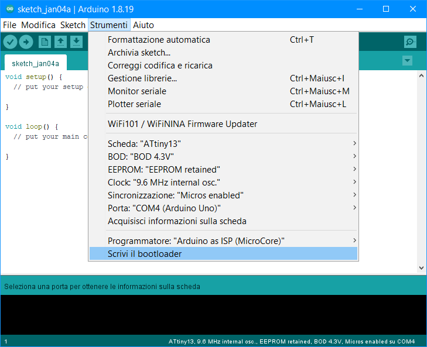Image resolution: width=427 pixels, height=347 pixels.
Task: Click the editor scrollbar down arrow
Action: pyautogui.click(x=420, y=267)
